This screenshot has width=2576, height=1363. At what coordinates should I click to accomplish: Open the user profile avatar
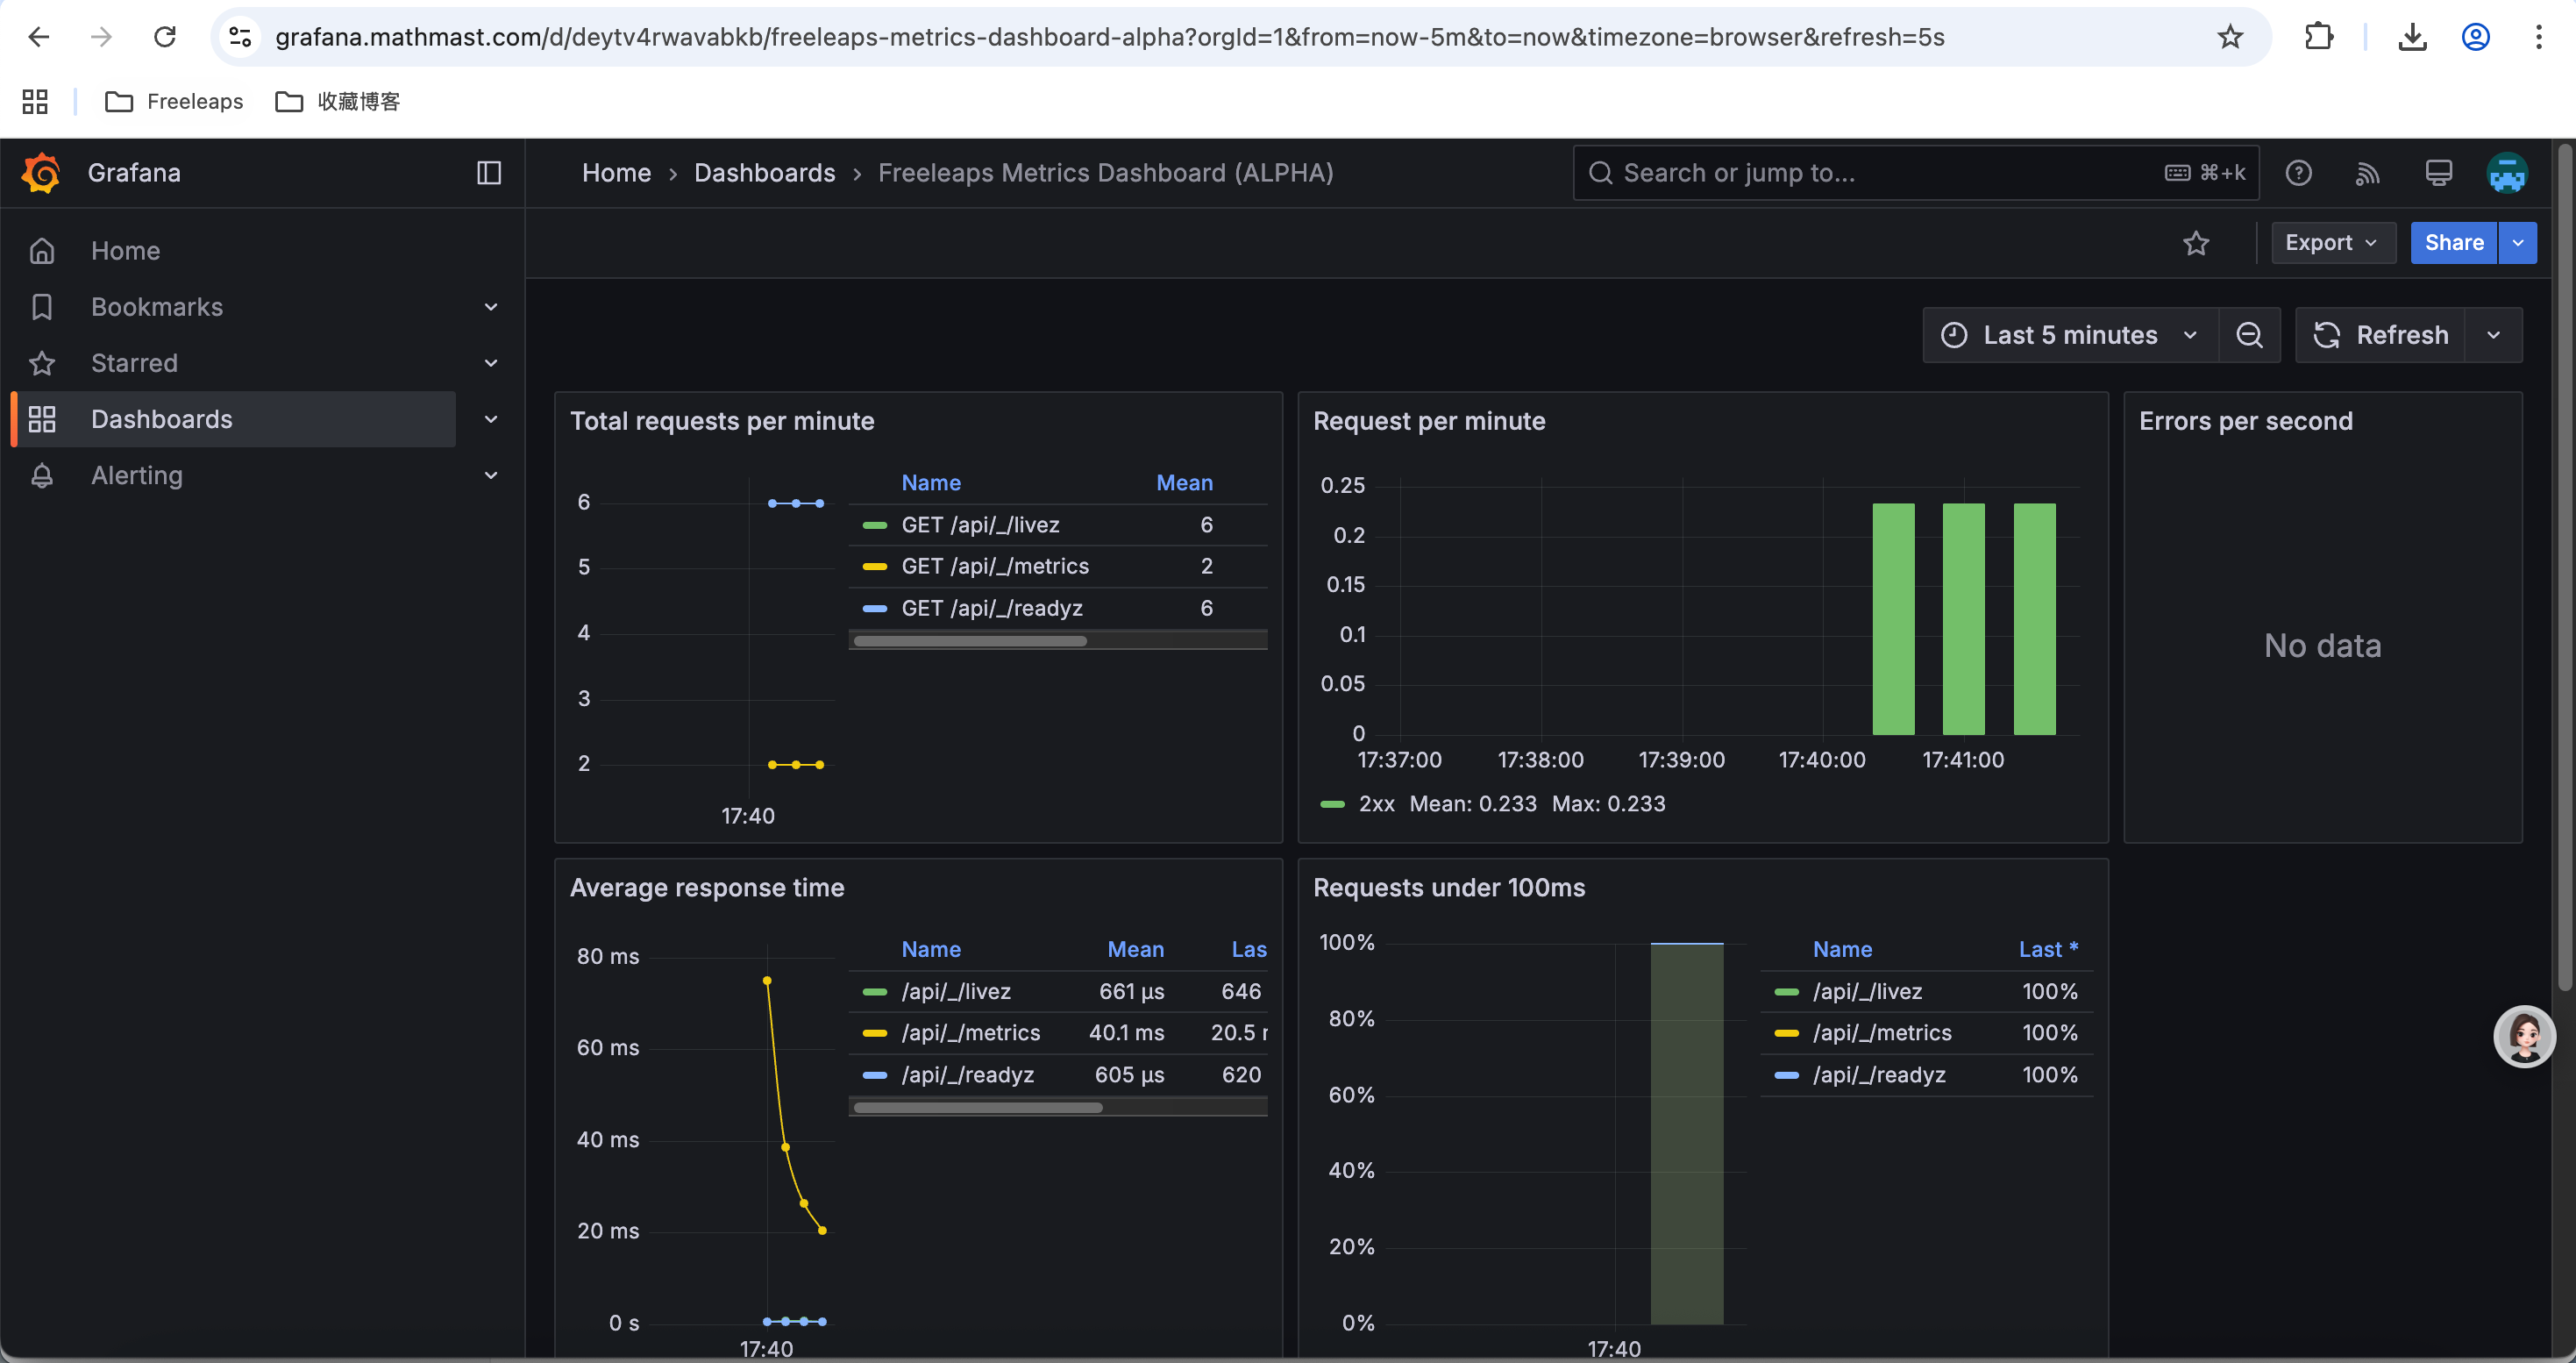tap(2507, 173)
